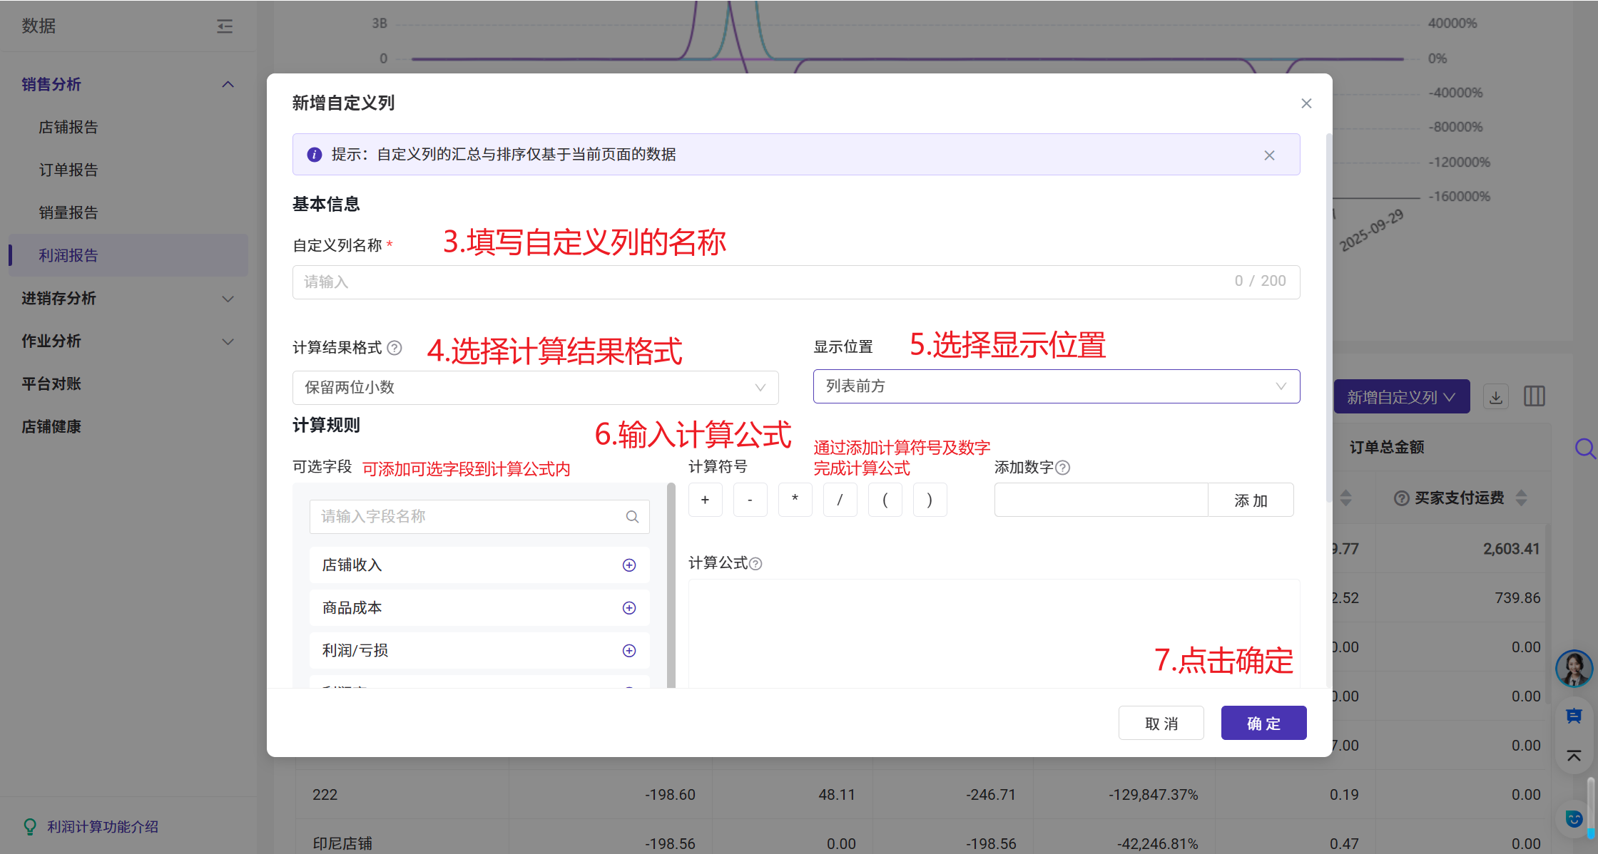Click the 可选字段 list scrollbar
Screen dimensions: 1598x854
click(671, 585)
